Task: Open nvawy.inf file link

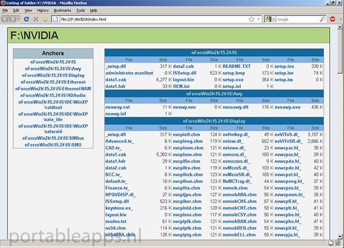Action: pyautogui.click(x=116, y=114)
